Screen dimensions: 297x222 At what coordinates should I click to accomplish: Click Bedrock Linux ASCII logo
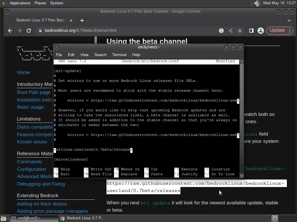point(35,53)
